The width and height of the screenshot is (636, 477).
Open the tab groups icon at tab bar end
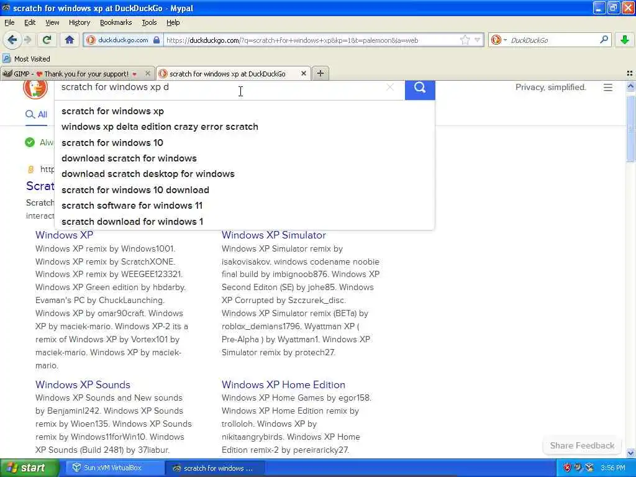point(630,73)
